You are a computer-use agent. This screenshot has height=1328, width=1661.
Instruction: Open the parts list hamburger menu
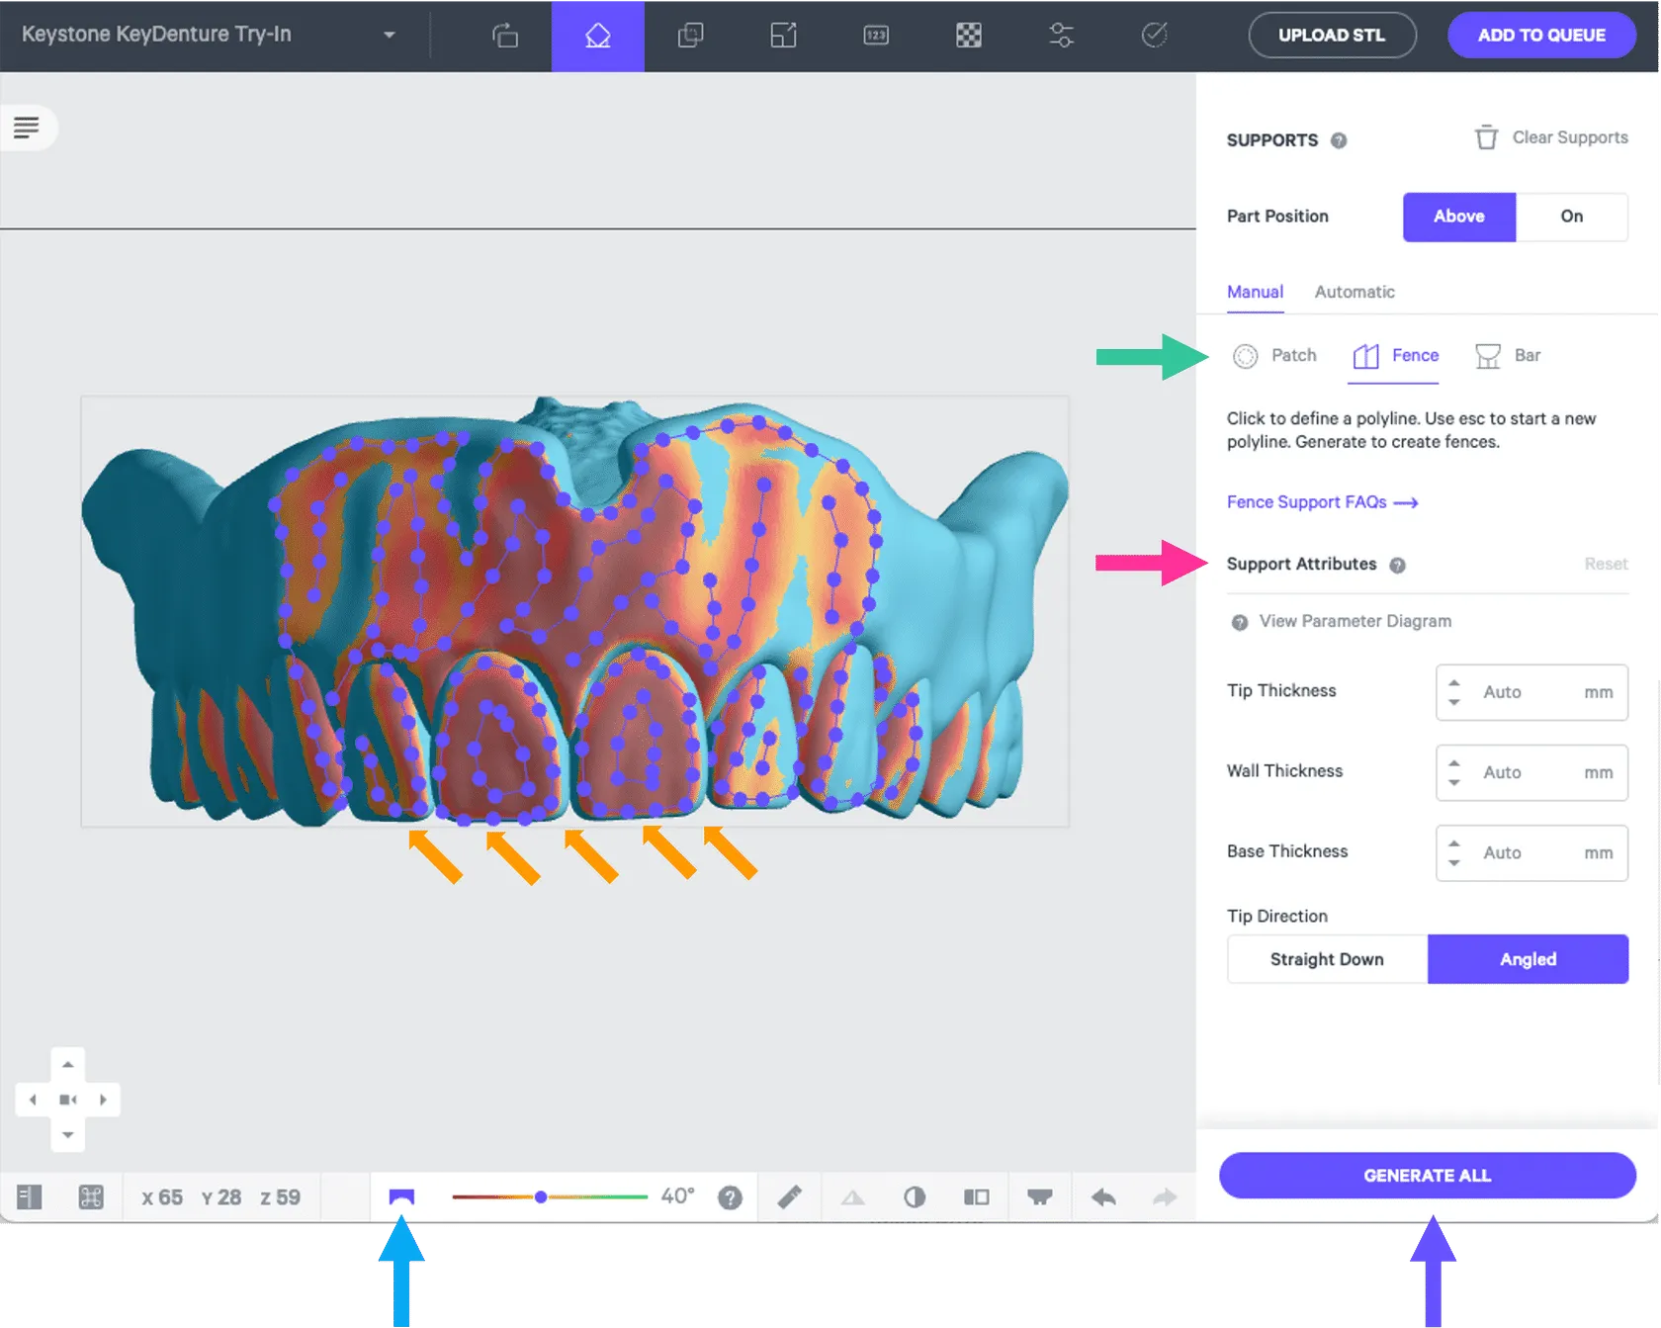[x=27, y=128]
